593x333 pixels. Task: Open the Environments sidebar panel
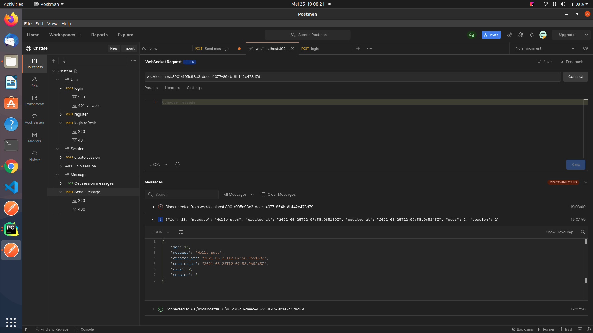pos(35,101)
